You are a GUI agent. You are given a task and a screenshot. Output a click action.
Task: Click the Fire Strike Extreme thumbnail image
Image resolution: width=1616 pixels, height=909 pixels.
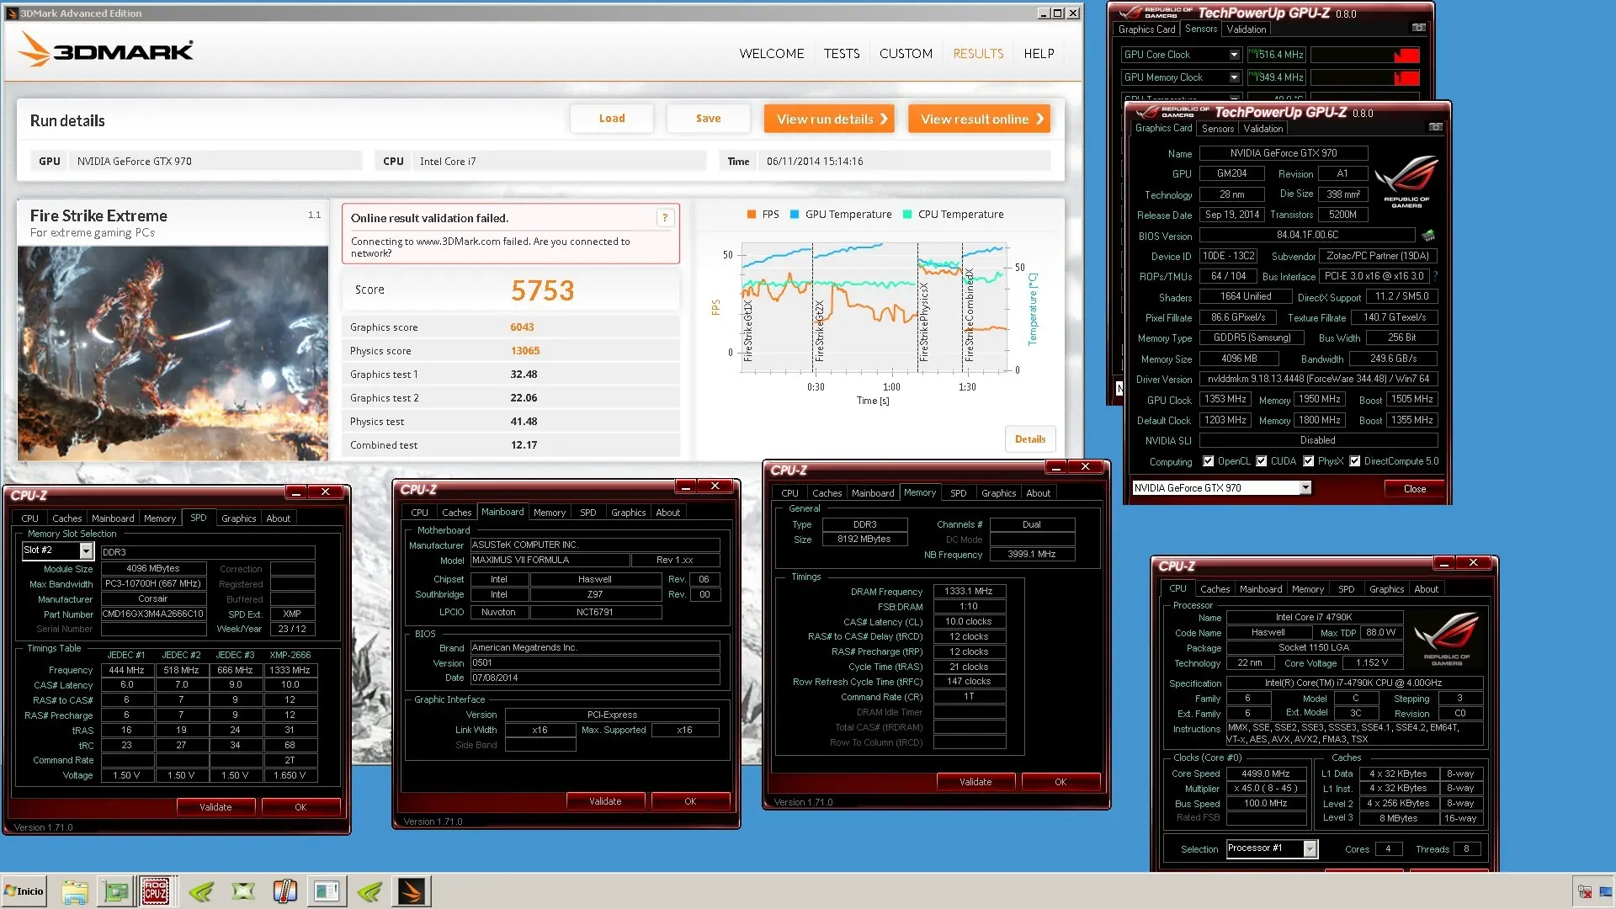pos(173,353)
